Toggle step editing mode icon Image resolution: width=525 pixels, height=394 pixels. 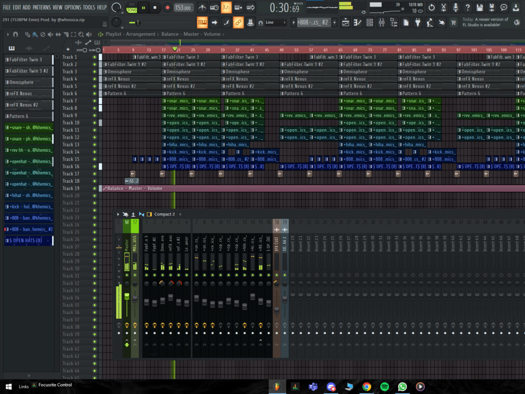click(x=226, y=23)
